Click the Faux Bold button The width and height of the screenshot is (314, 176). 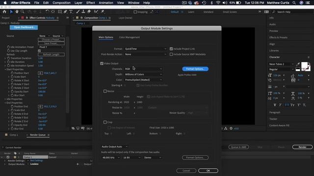click(275, 105)
